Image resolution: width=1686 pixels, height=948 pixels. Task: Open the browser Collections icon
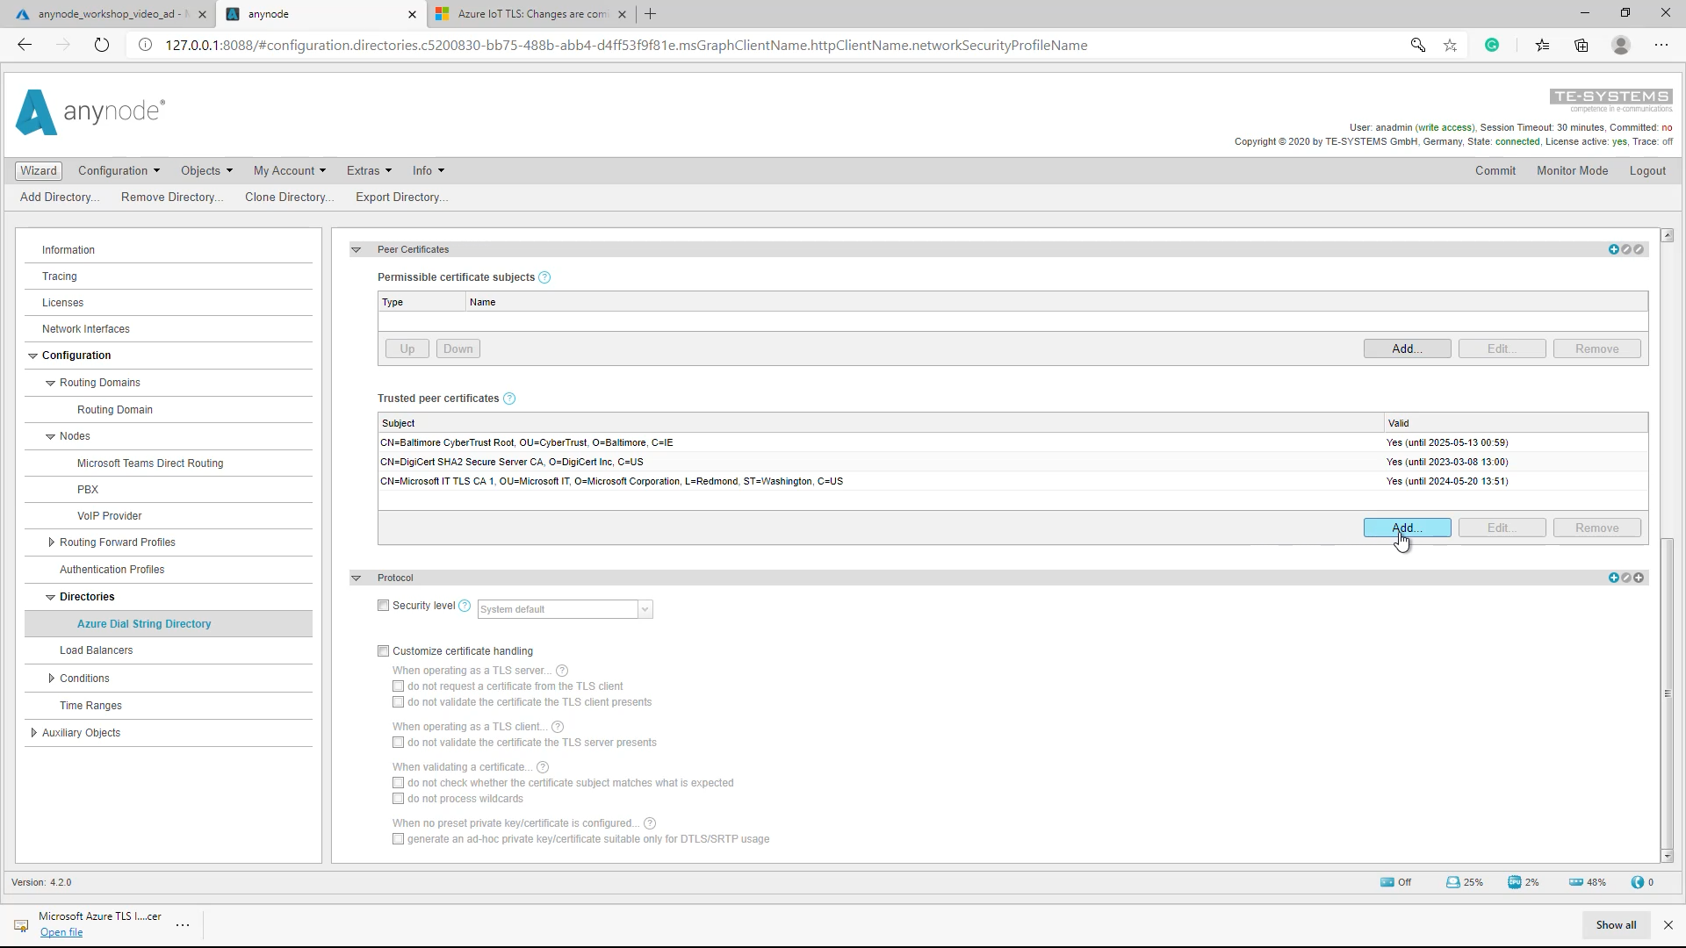pyautogui.click(x=1582, y=46)
